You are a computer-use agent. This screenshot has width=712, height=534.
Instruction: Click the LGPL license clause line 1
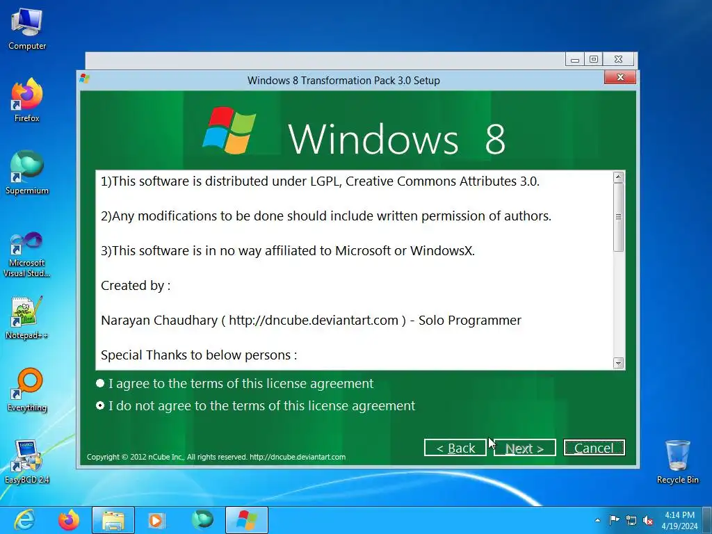[x=320, y=181]
